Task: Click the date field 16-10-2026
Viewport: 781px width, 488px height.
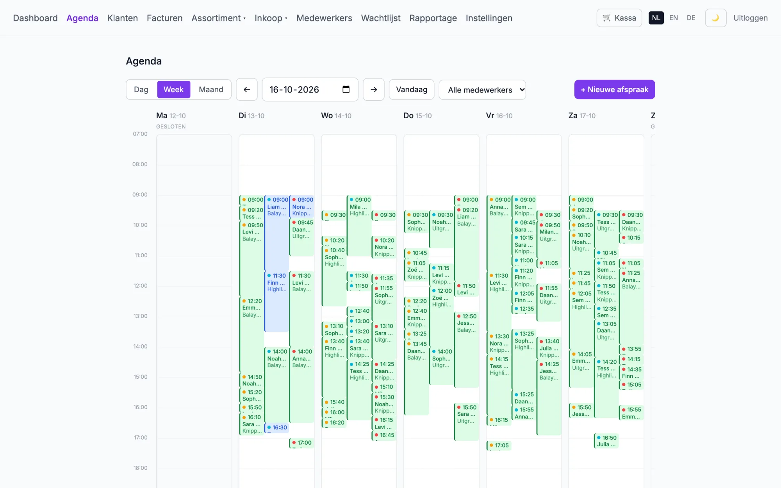Action: (x=310, y=90)
